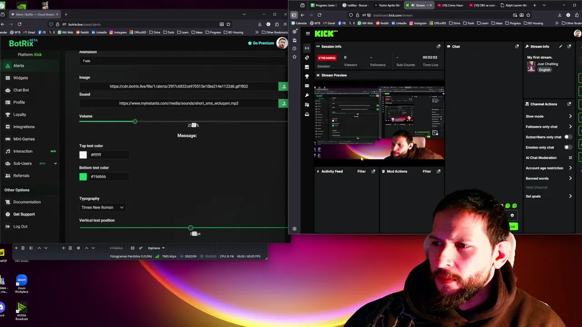The image size is (582, 327).
Task: Click the Gmail bookmark in the Kick browser
Action: pyautogui.click(x=329, y=23)
